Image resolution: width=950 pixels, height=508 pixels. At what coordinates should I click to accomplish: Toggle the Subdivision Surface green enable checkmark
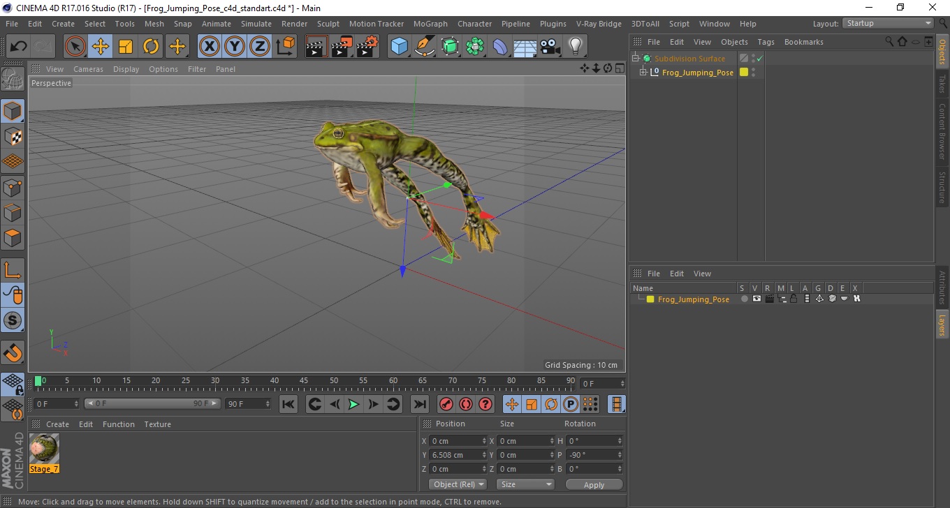pyautogui.click(x=759, y=59)
